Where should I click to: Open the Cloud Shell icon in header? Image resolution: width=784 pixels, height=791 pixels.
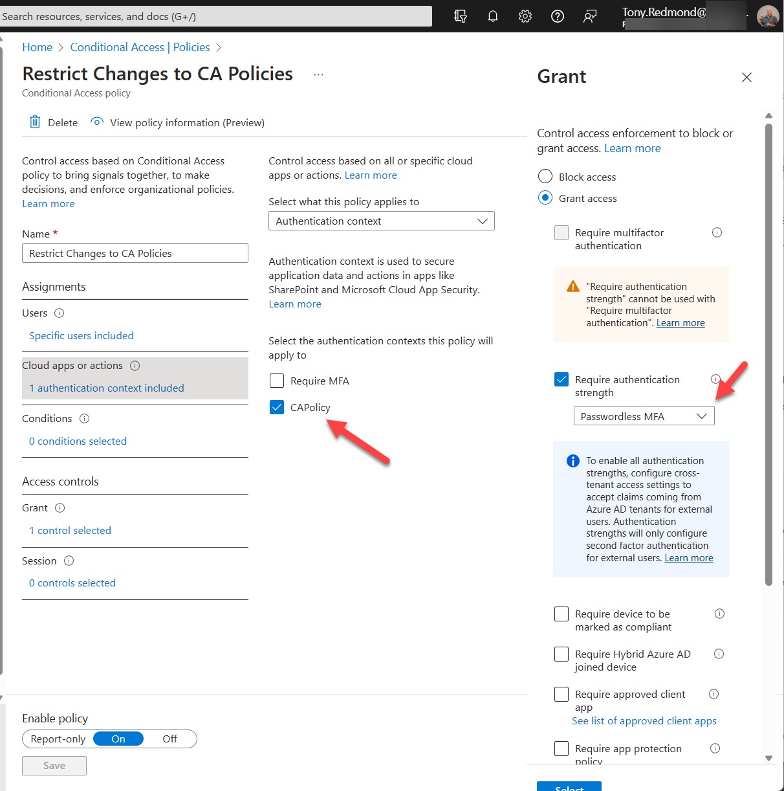click(x=461, y=16)
